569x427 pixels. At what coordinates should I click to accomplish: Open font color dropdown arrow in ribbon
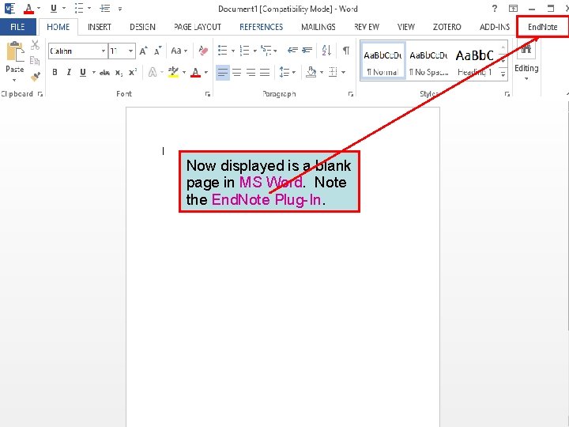206,73
